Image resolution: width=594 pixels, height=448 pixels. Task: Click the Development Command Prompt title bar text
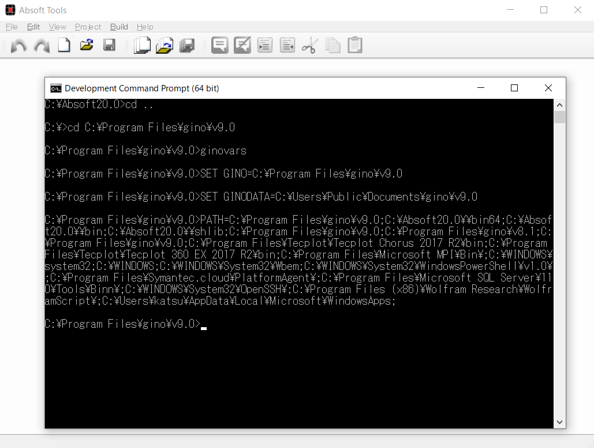point(141,88)
